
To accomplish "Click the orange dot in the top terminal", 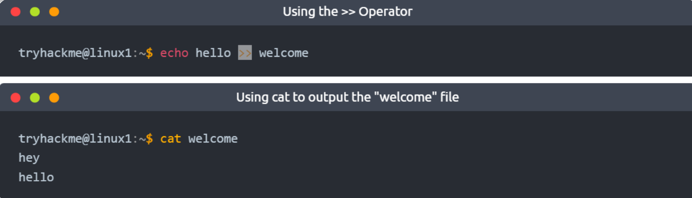I will click(54, 12).
